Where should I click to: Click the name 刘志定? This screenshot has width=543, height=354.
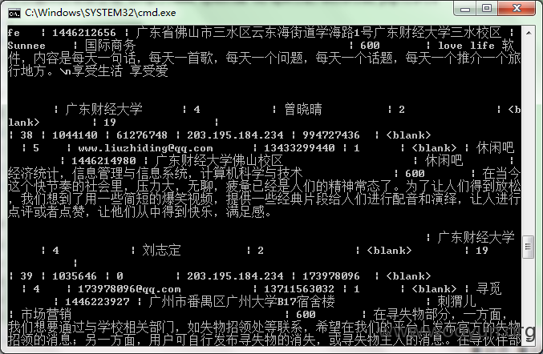pos(161,250)
